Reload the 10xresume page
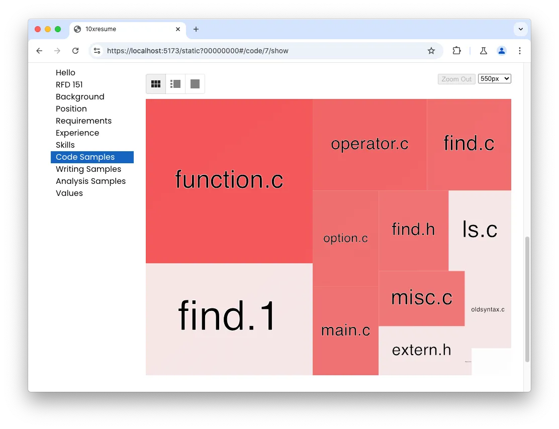The image size is (559, 429). point(75,51)
